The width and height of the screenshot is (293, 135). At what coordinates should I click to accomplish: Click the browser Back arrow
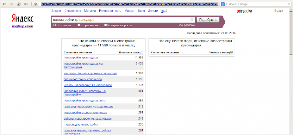[x=4, y=4]
